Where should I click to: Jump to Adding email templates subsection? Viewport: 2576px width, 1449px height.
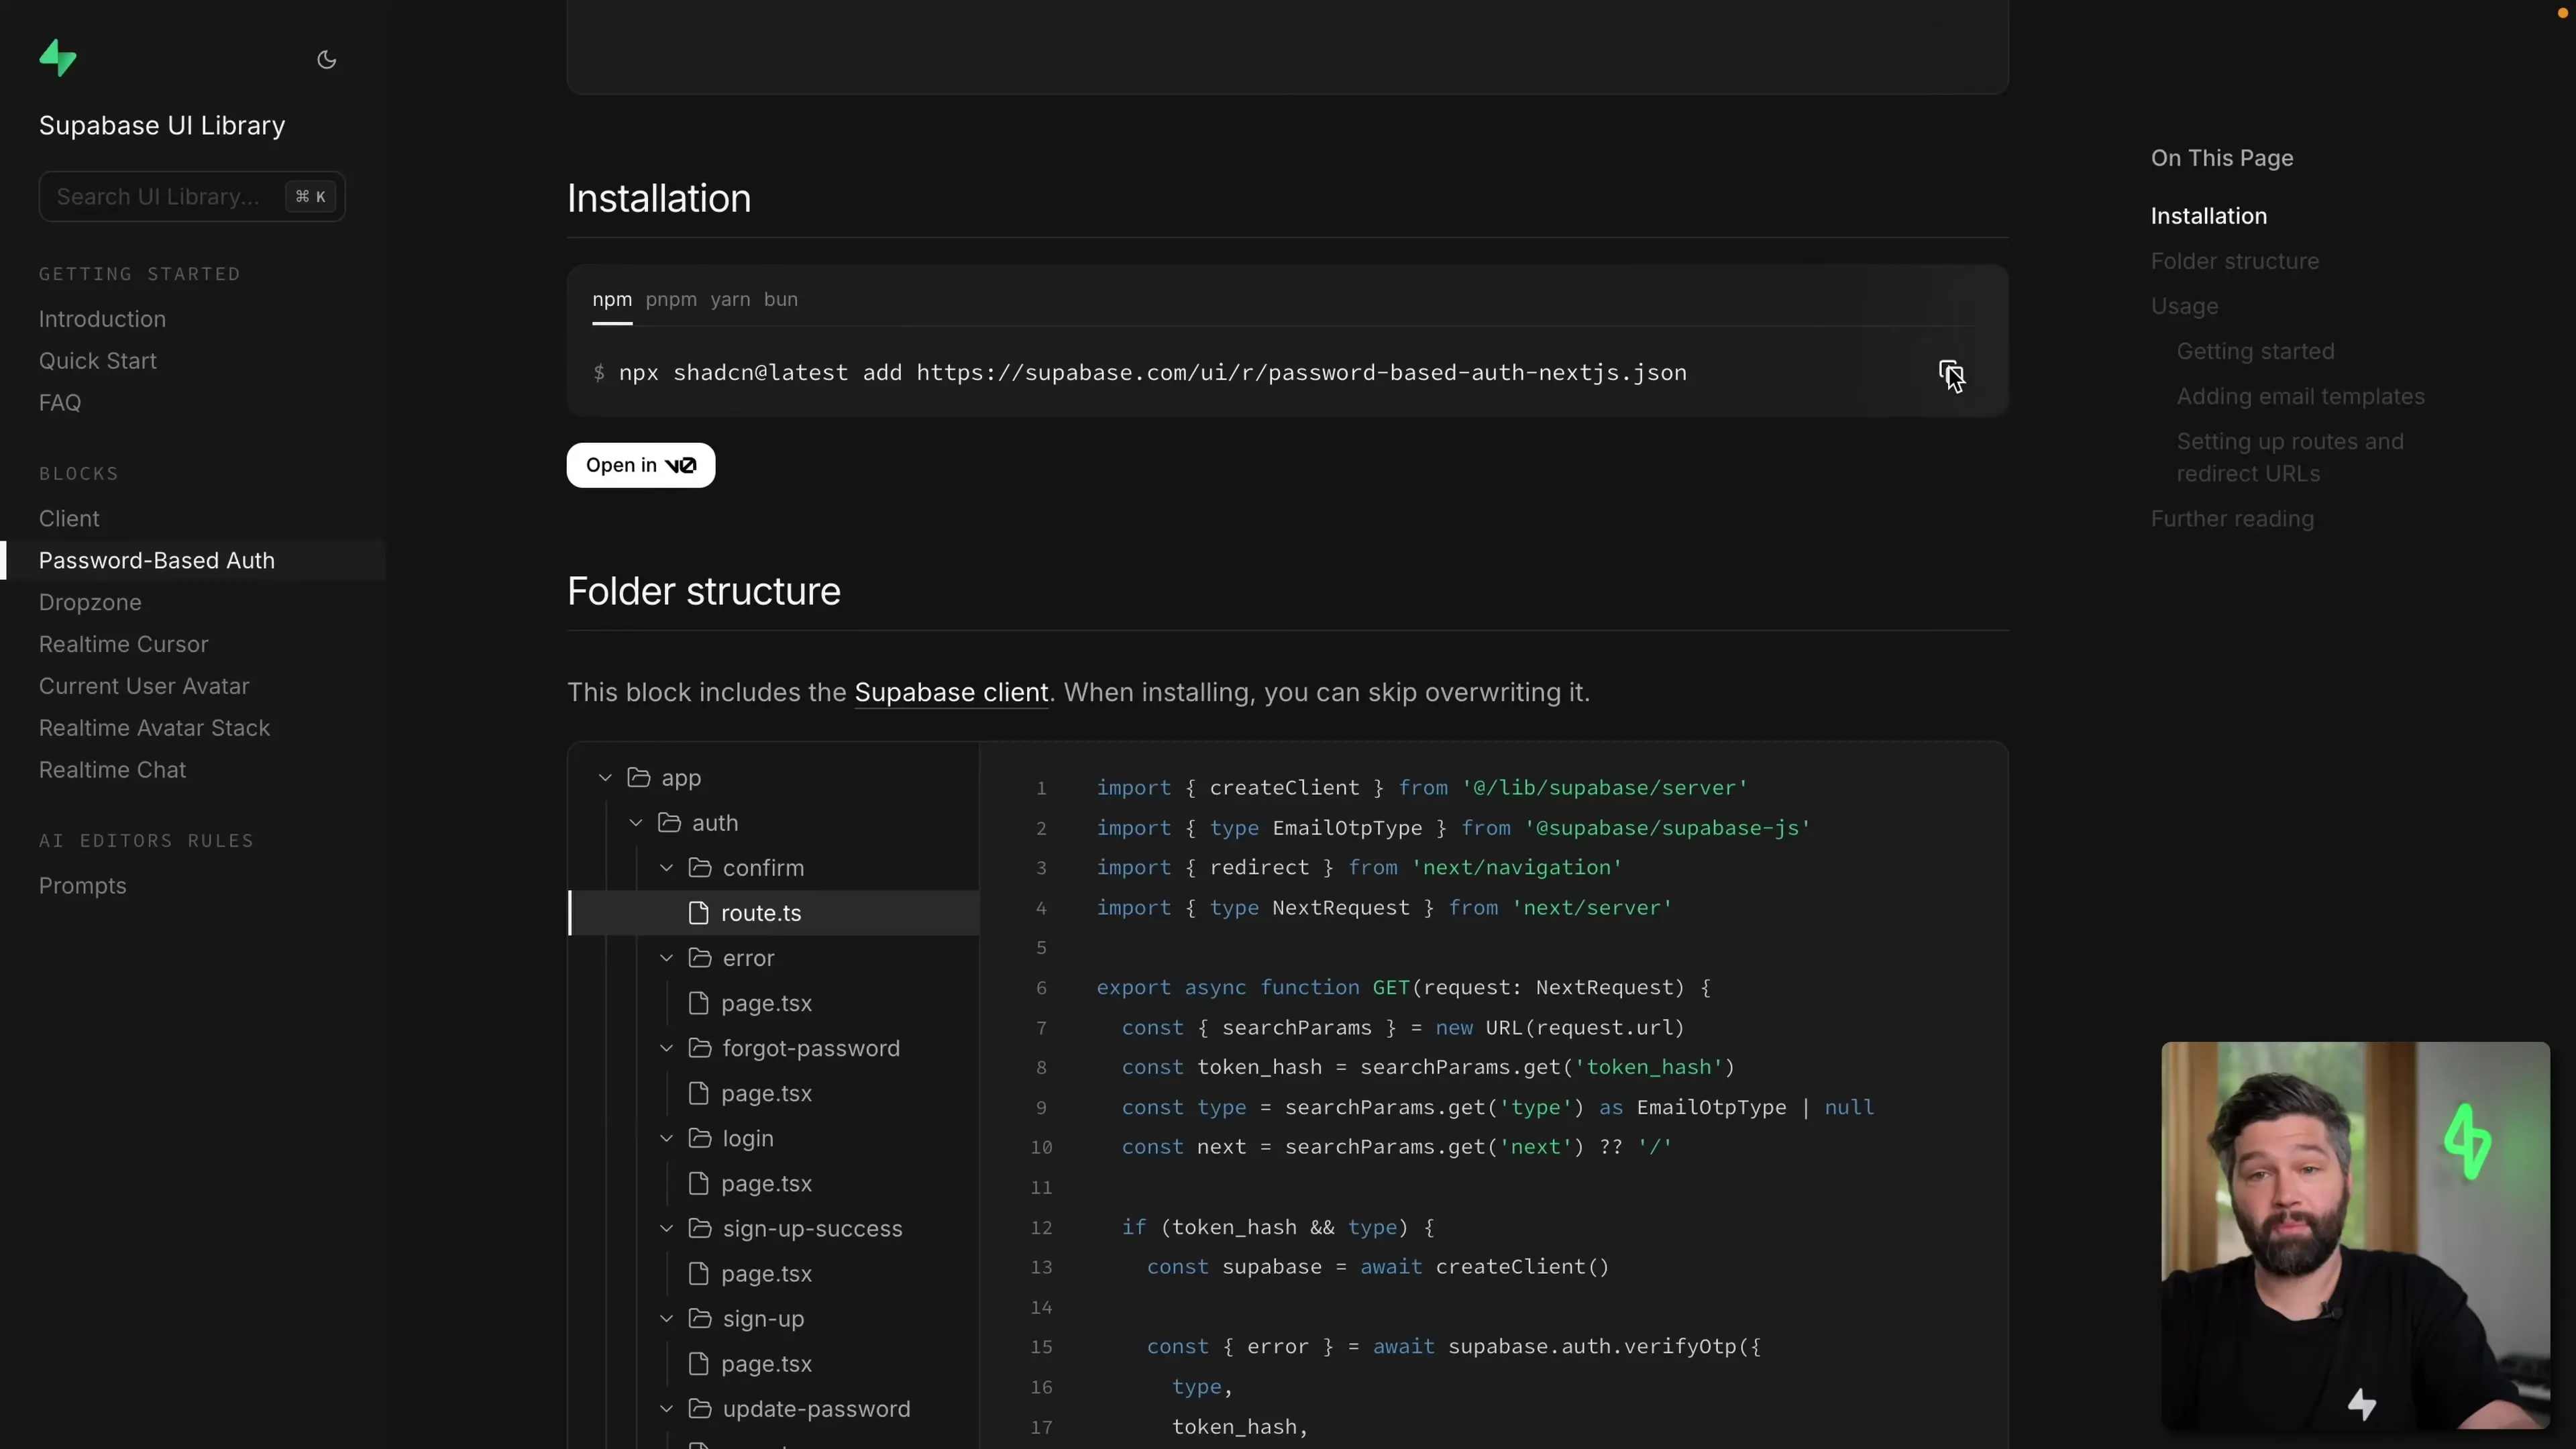point(2300,396)
